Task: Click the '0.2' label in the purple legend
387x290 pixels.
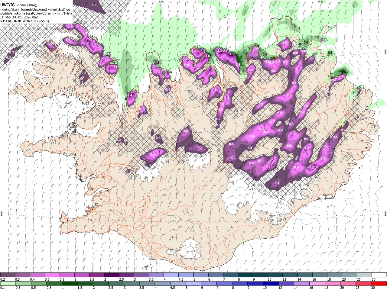Action: tap(3, 279)
